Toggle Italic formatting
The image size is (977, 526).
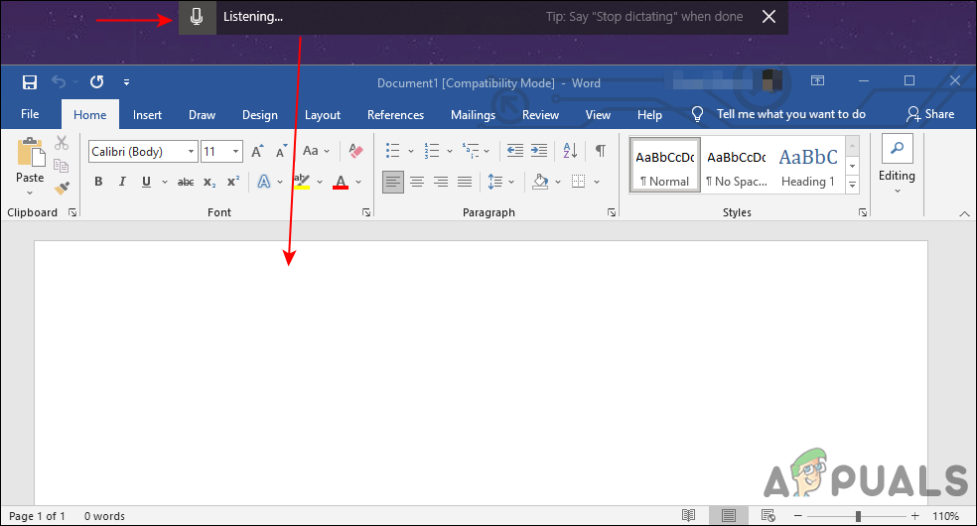122,182
